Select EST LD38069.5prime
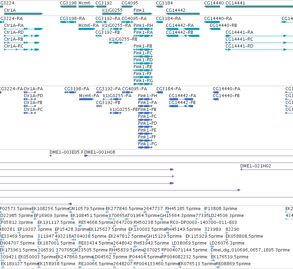The image size is (293, 269). point(174,247)
